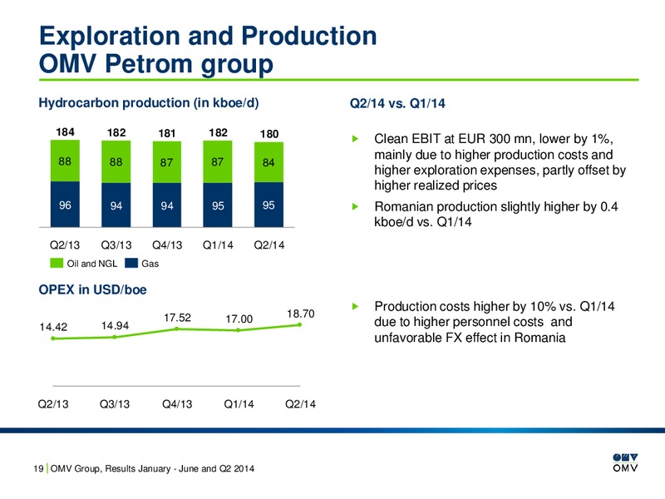
Task: Click Q3/13 label under the production bar chart
Action: [x=116, y=245]
